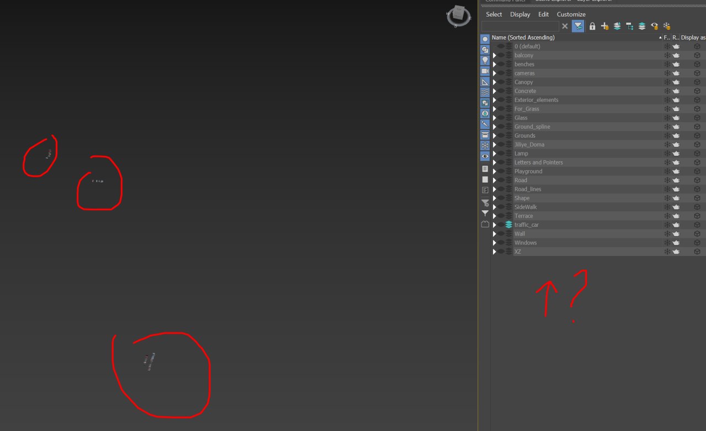Toggle visibility eye of Playground layer

[501, 171]
